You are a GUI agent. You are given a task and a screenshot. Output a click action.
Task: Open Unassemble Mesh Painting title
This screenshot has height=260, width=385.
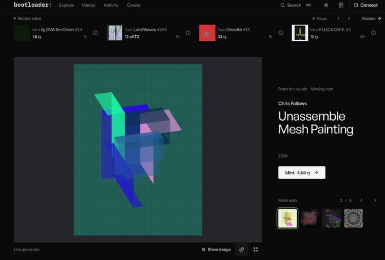(x=315, y=122)
